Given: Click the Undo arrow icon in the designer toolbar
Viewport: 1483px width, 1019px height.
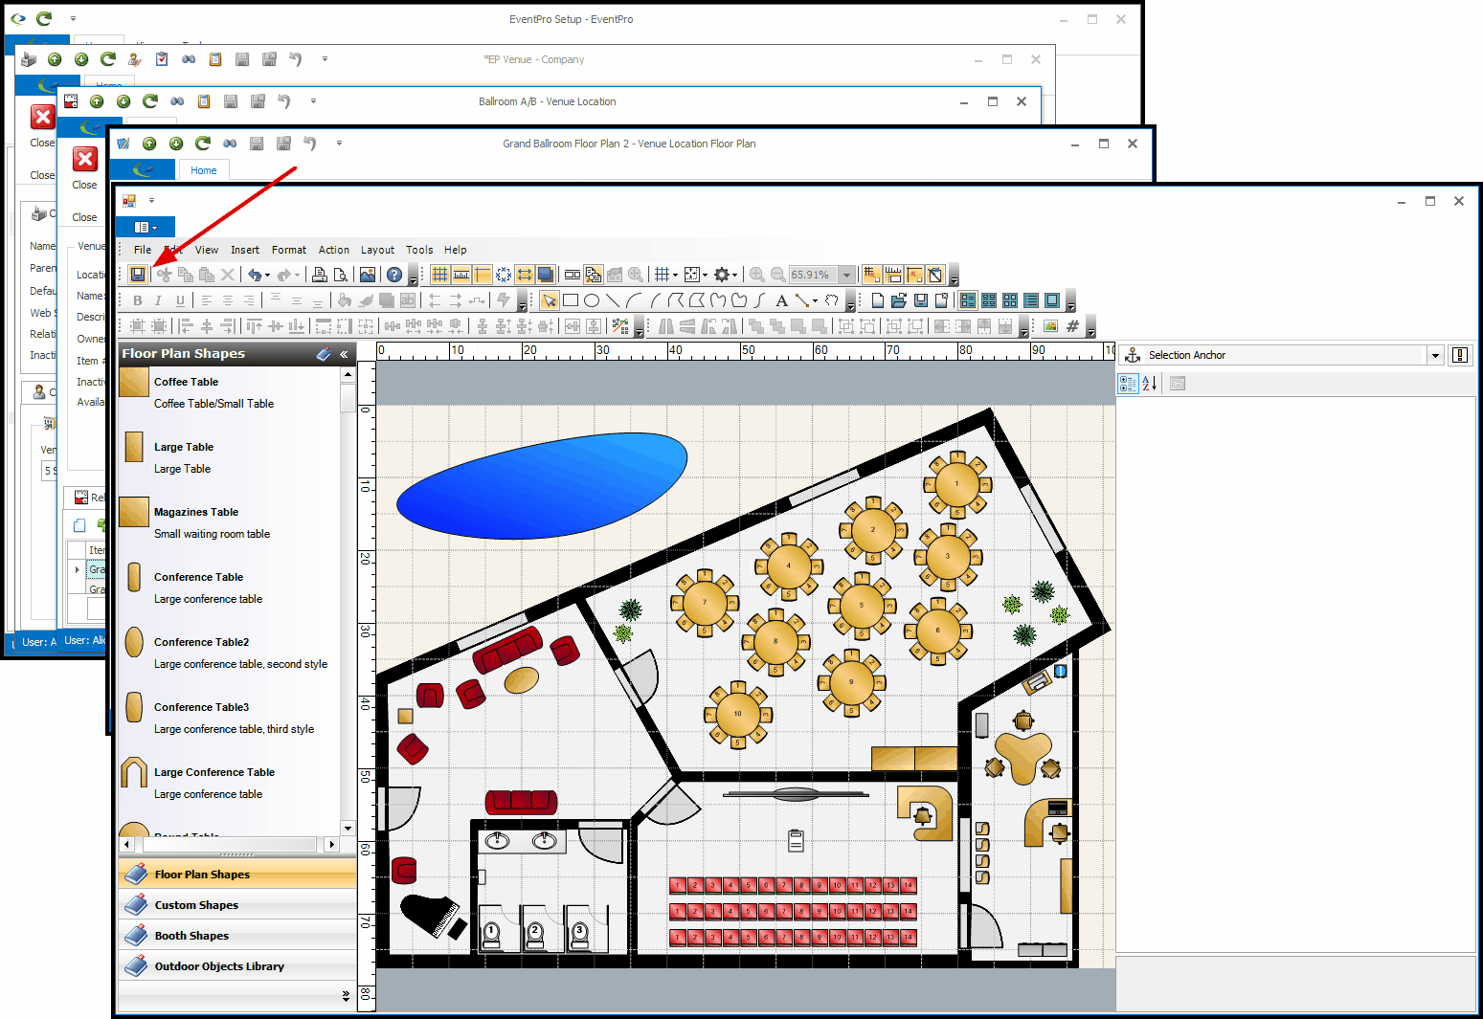Looking at the screenshot, I should (x=255, y=275).
